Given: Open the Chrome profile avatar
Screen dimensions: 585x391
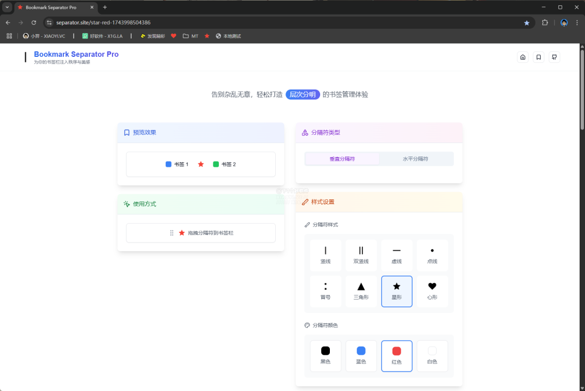Looking at the screenshot, I should click(x=564, y=23).
